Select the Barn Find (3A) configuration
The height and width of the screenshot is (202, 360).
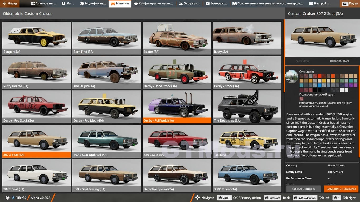(107, 38)
